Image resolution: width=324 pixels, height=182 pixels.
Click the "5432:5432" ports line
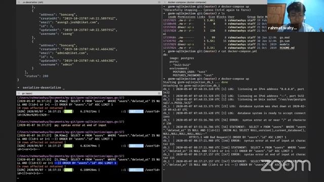(x=180, y=65)
